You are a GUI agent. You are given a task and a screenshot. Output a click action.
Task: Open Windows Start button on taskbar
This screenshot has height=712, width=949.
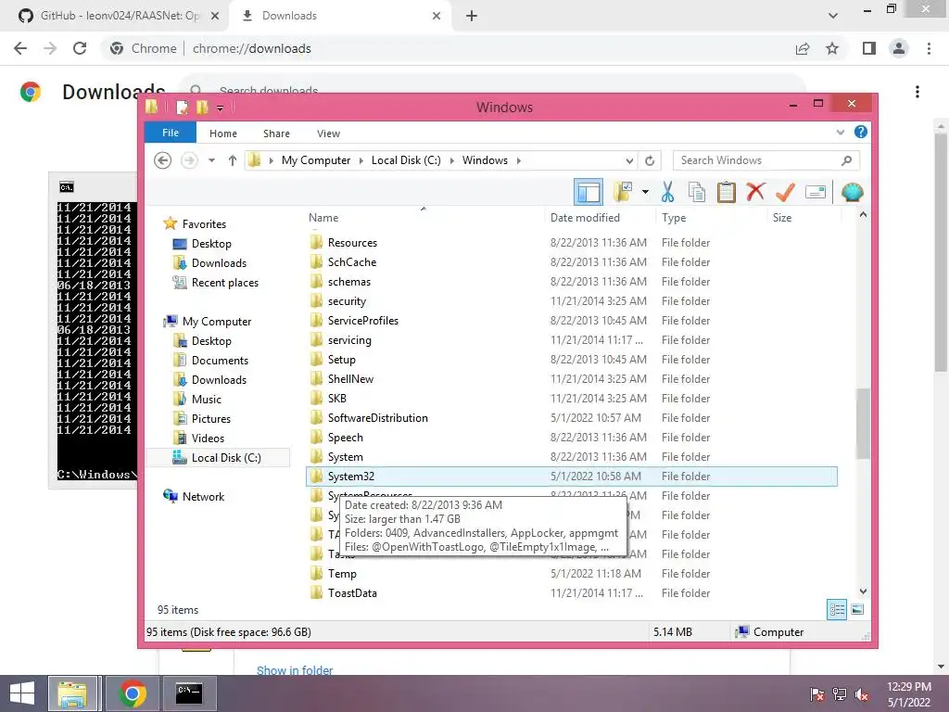[x=22, y=693]
